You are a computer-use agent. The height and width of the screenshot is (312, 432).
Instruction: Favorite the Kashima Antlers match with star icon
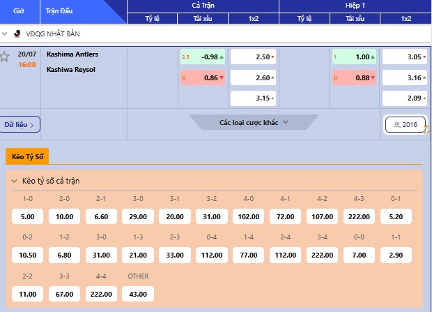[4, 57]
